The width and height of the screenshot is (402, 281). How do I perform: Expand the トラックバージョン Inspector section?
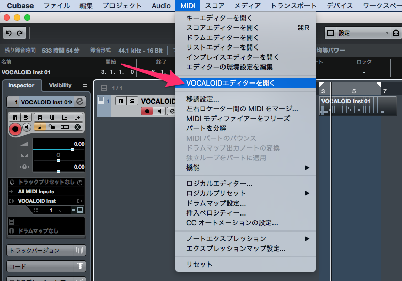[40, 250]
